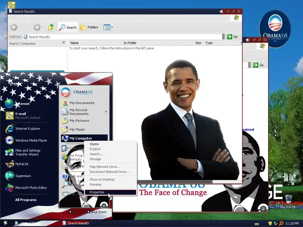
Task: Select Disconnect Network Drive... entry
Action: pyautogui.click(x=109, y=172)
